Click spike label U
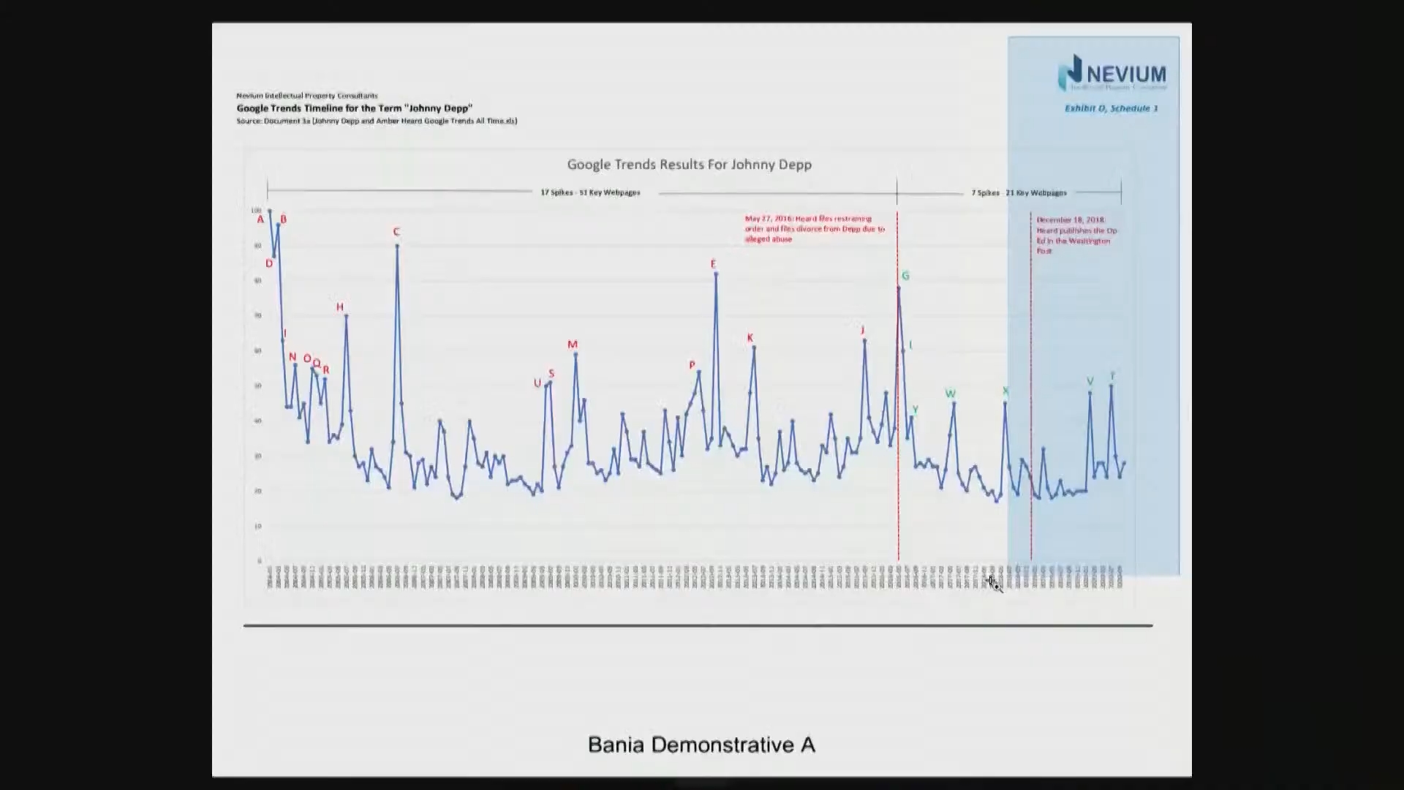This screenshot has height=790, width=1404. pos(537,383)
